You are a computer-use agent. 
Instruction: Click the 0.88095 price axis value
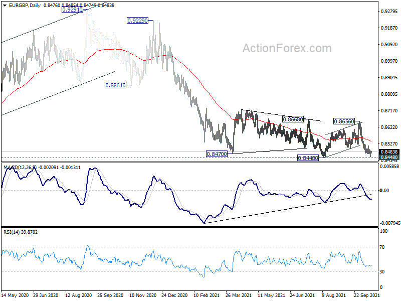389,94
